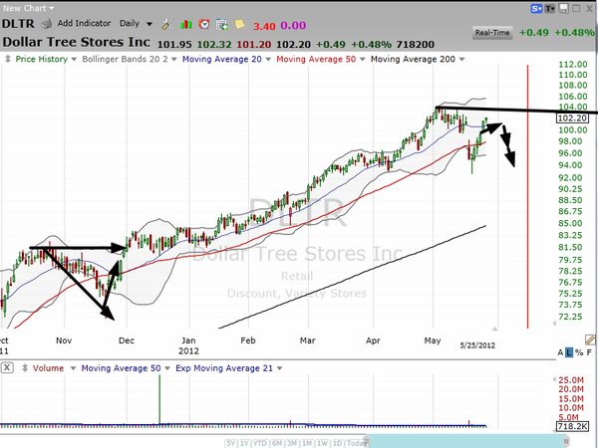Open the yellow sticky note icon
This screenshot has height=448, width=598.
click(x=239, y=24)
